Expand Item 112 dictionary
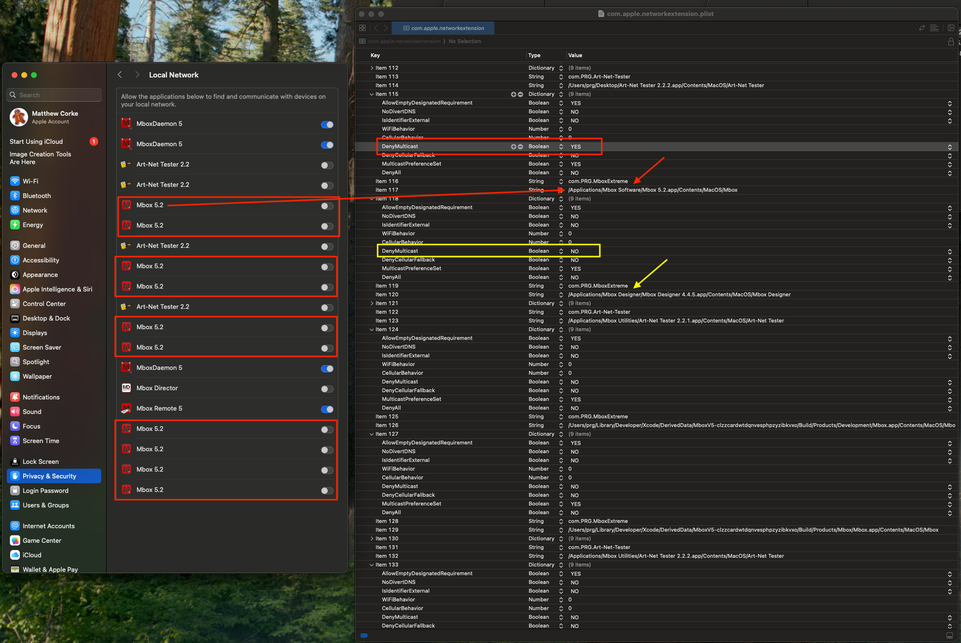Screen dimensions: 961x643 tap(371, 68)
